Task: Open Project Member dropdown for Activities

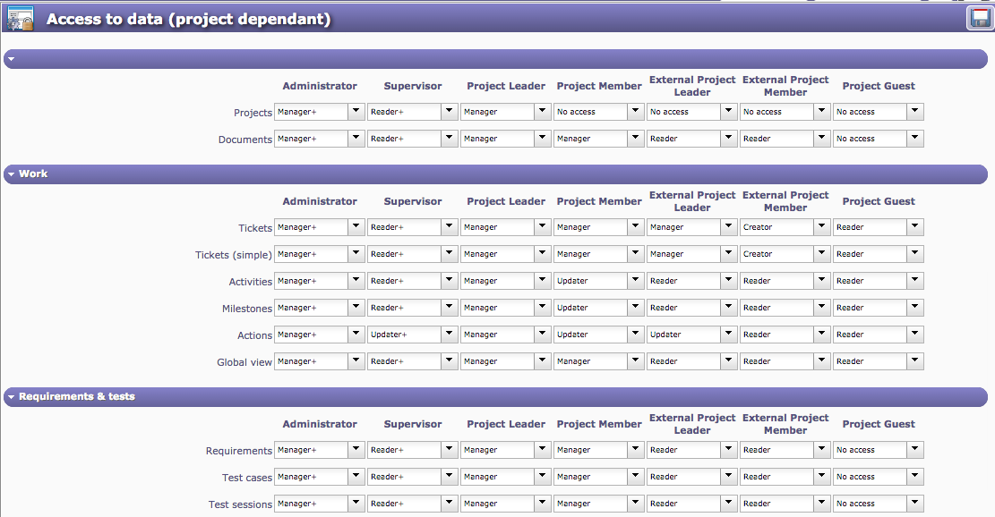Action: (x=635, y=281)
